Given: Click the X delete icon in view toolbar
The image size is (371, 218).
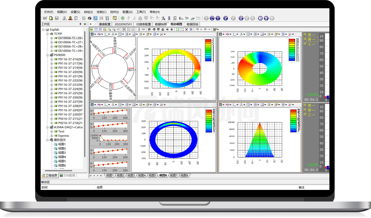Looking at the screenshot, I should coord(186,29).
